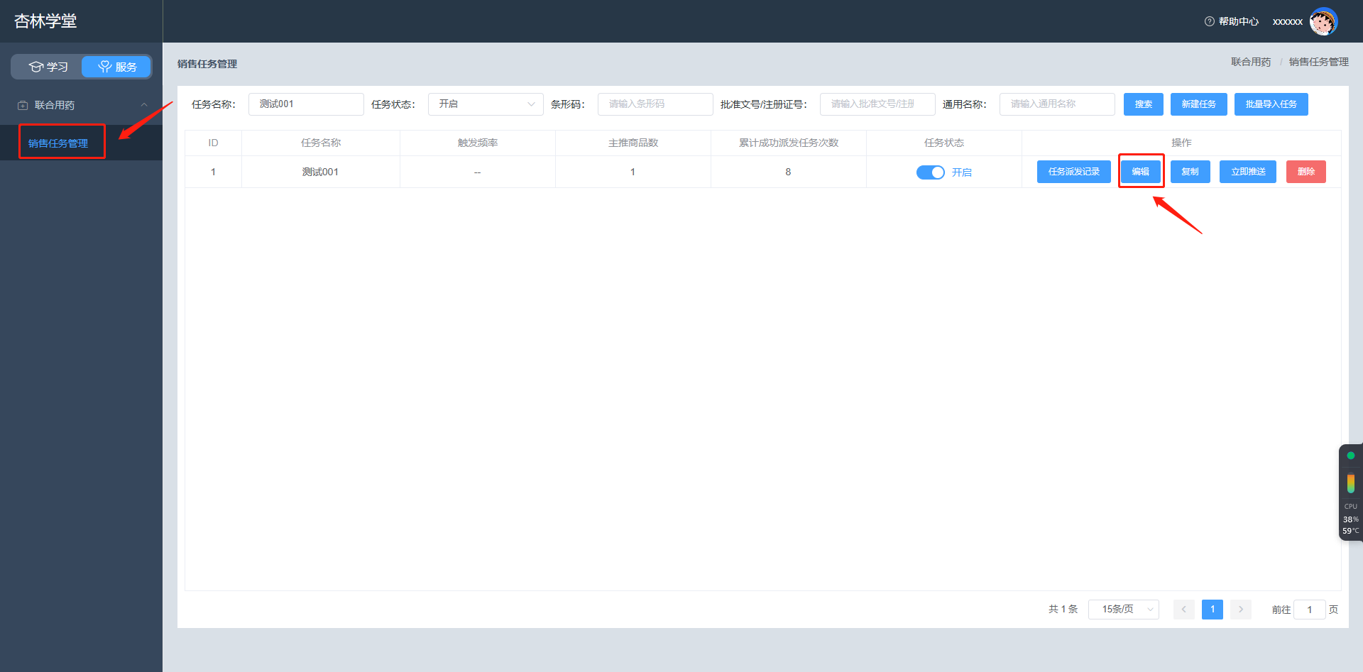1363x672 pixels.
Task: Open the 帮助中心 help link
Action: [x=1232, y=21]
